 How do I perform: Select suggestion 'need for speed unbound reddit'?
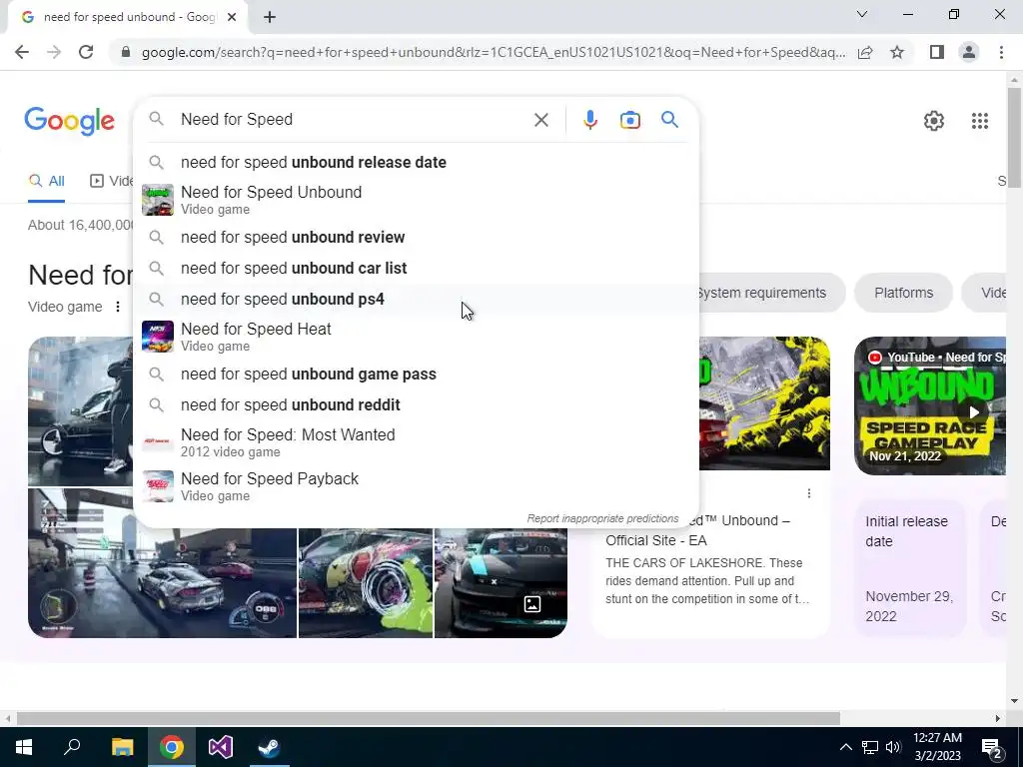(x=417, y=405)
